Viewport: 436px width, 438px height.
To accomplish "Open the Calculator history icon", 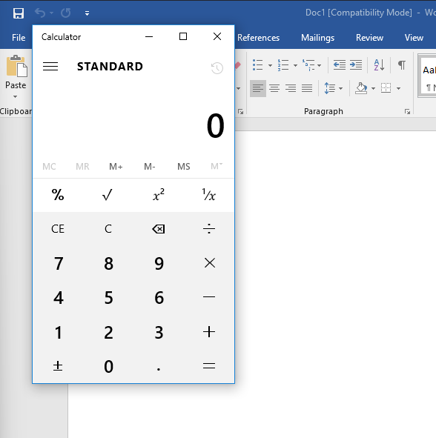I will pyautogui.click(x=217, y=68).
